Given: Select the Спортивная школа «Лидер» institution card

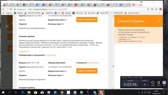Looking at the screenshot, I should tap(139, 35).
